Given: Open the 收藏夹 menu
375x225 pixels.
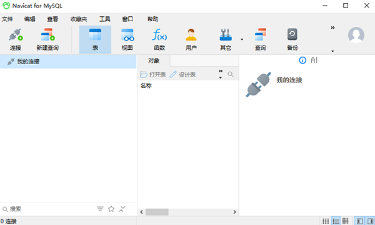Looking at the screenshot, I should (79, 19).
